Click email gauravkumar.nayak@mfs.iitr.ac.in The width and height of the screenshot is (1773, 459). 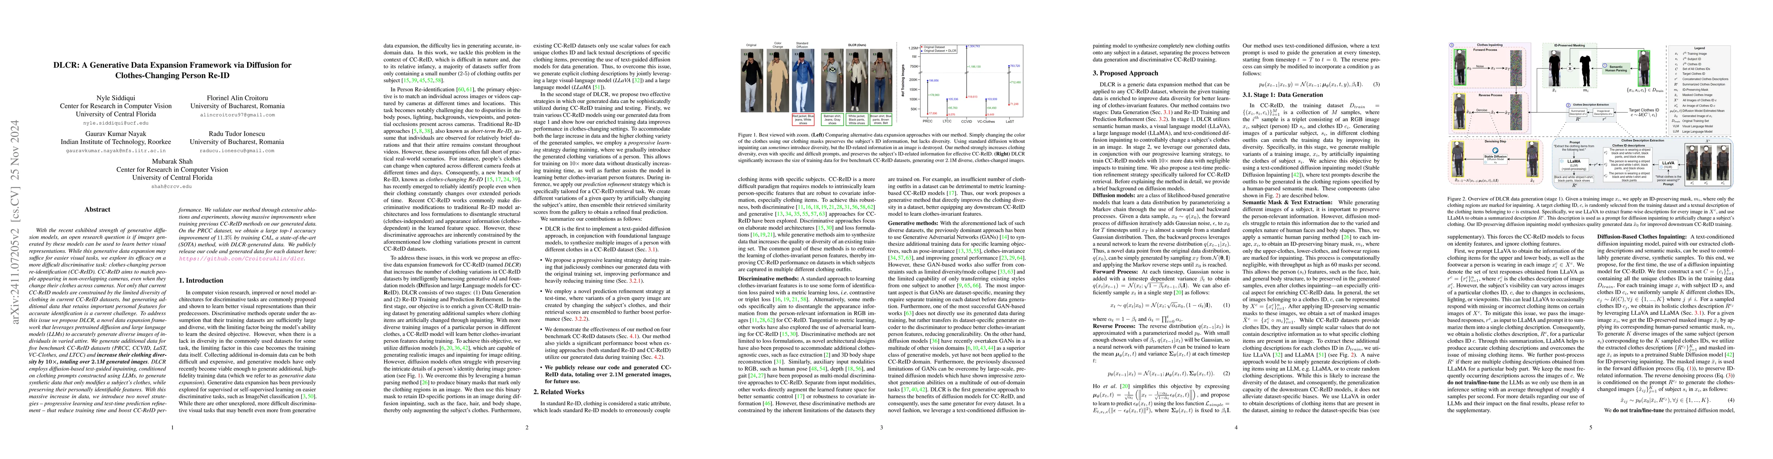pos(115,150)
